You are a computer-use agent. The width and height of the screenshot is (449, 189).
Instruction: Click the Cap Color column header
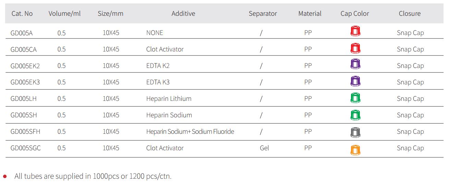point(355,14)
